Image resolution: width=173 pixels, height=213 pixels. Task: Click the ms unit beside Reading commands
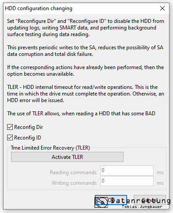coord(160,173)
